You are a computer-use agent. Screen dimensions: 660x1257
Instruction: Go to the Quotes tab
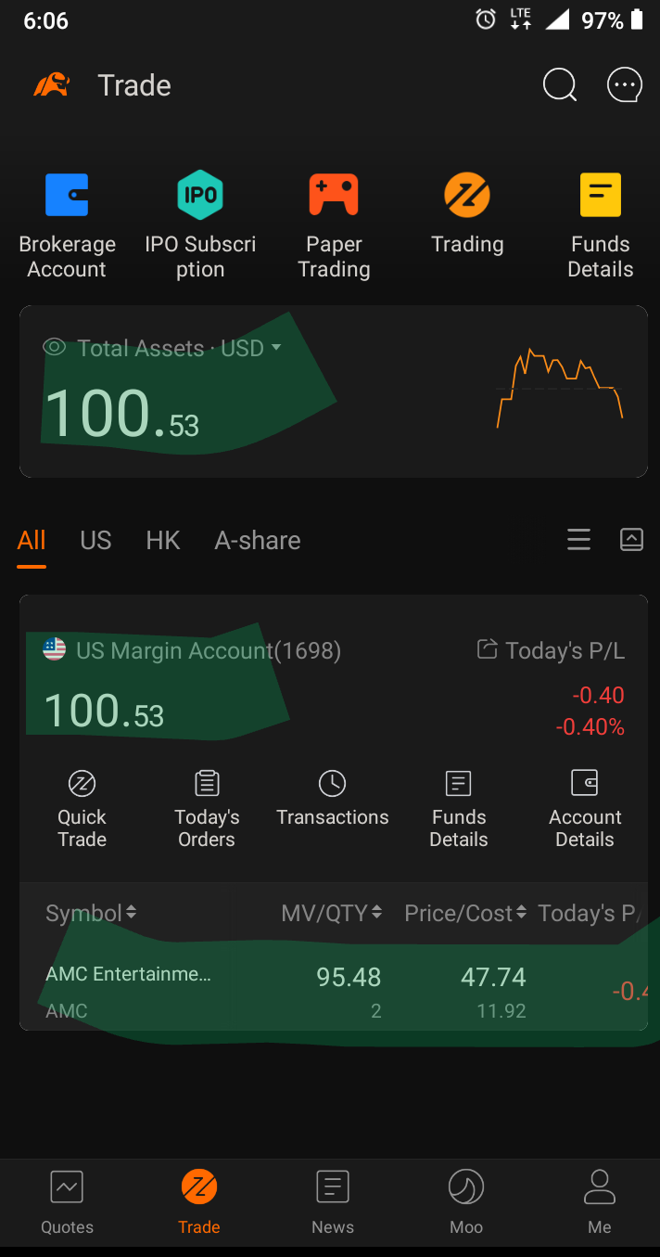point(67,1201)
